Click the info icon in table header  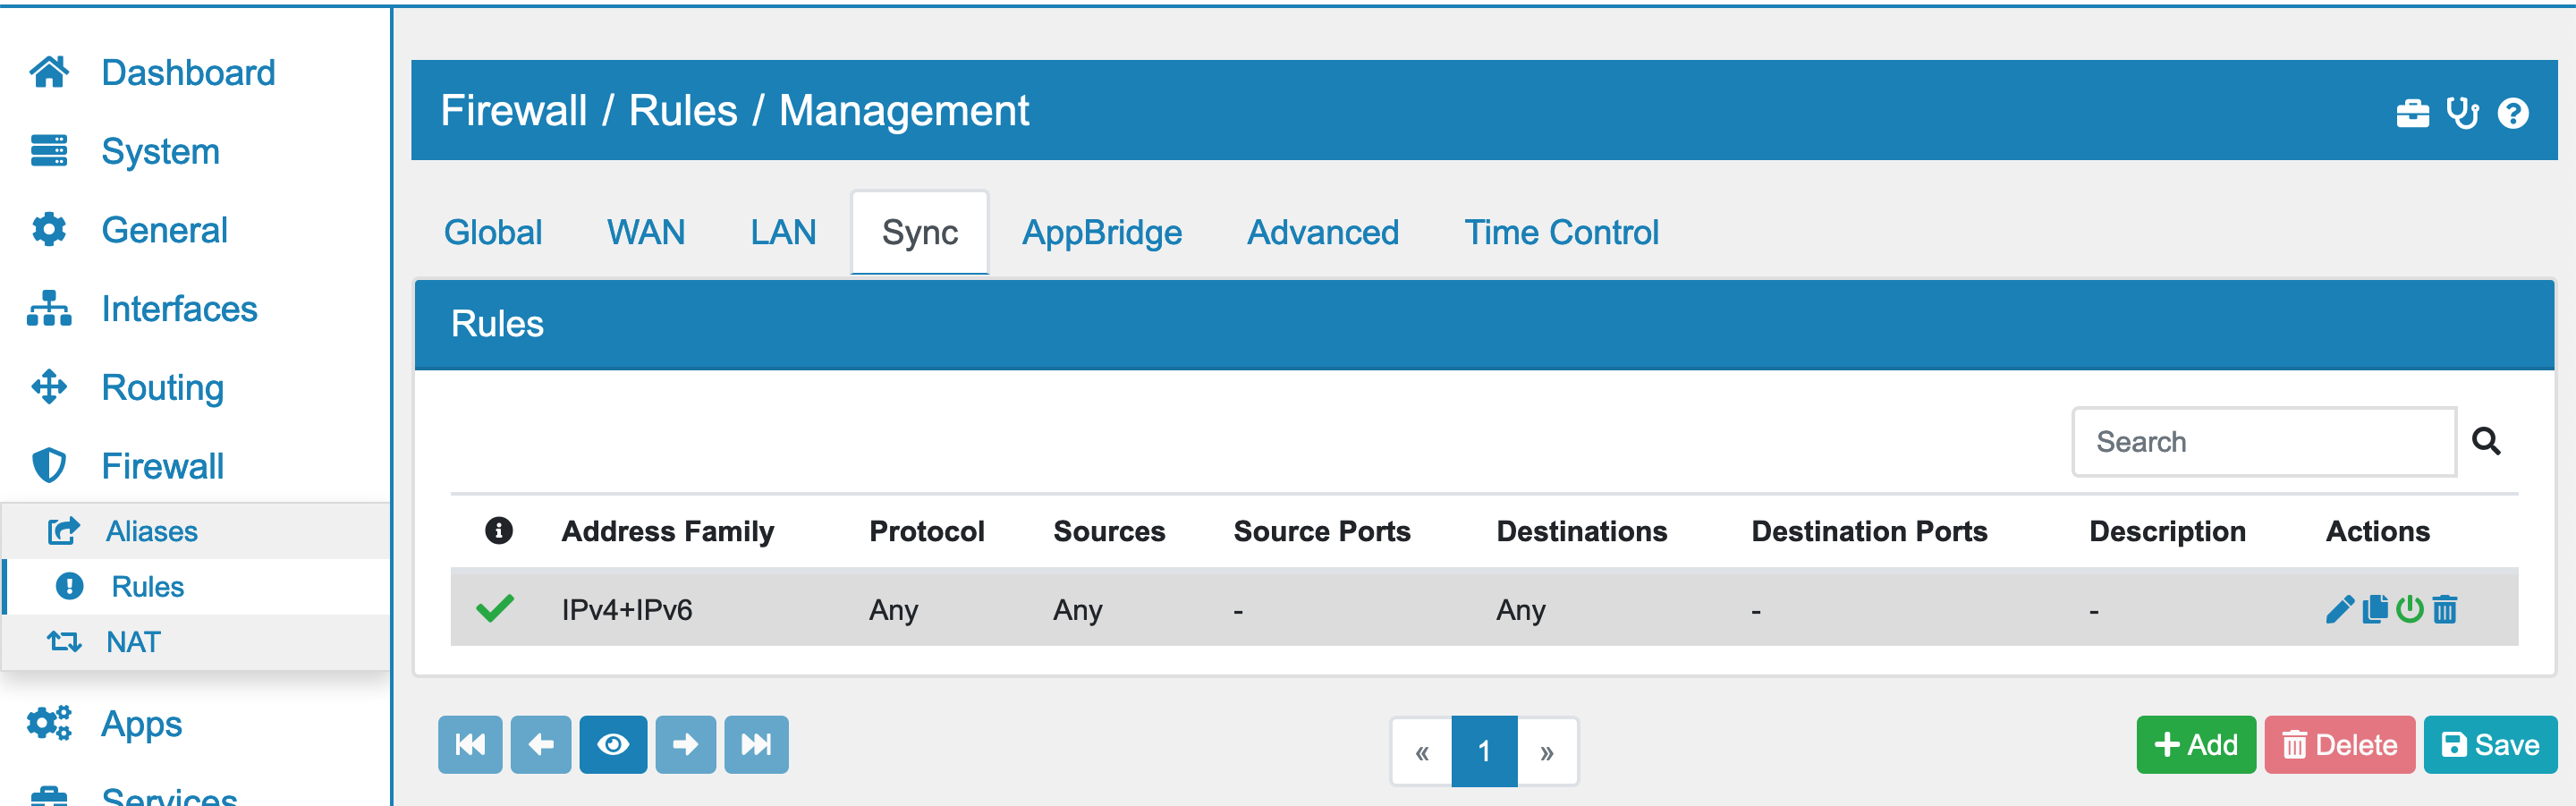(x=498, y=531)
